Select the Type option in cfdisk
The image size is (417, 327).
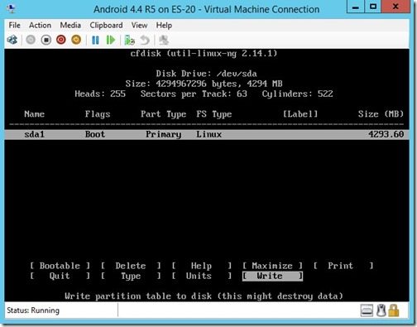(x=131, y=276)
